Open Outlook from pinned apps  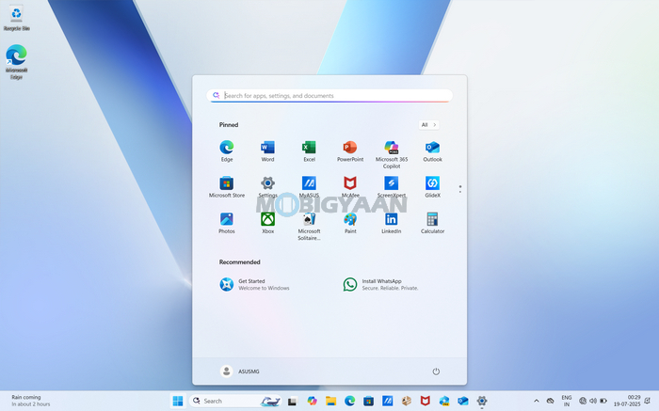(x=432, y=151)
